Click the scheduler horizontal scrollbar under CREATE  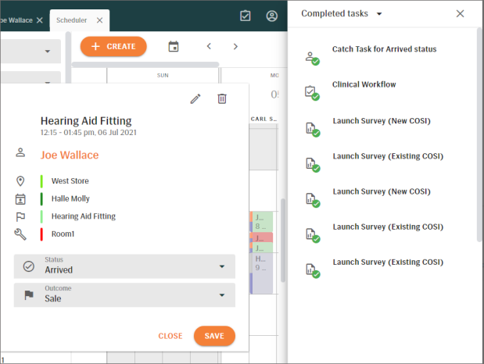(x=145, y=64)
